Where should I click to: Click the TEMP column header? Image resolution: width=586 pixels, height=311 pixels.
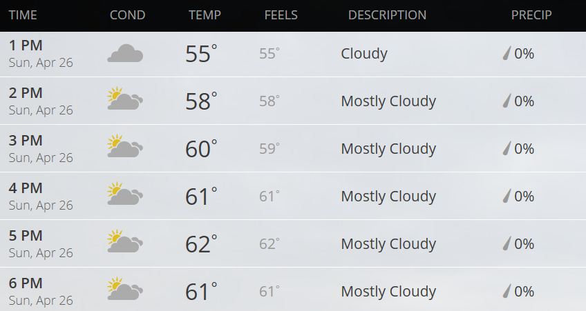click(205, 15)
